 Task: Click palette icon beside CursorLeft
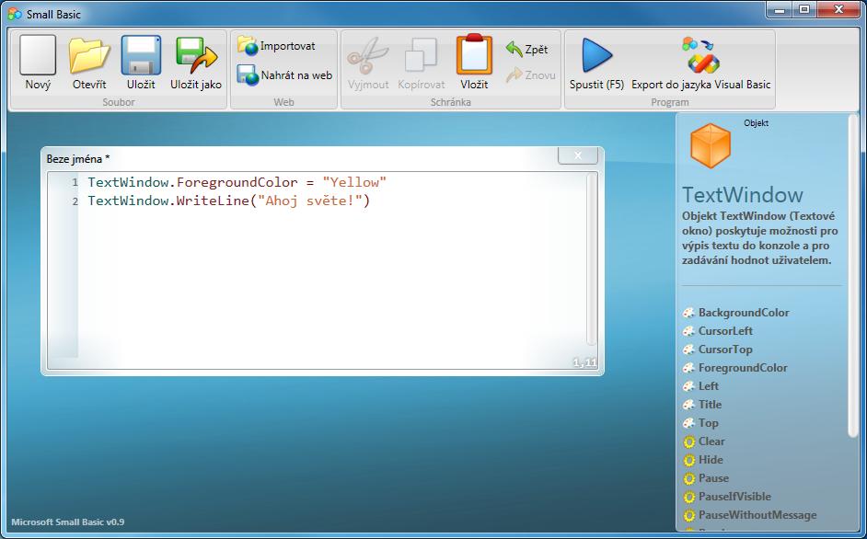click(x=688, y=331)
